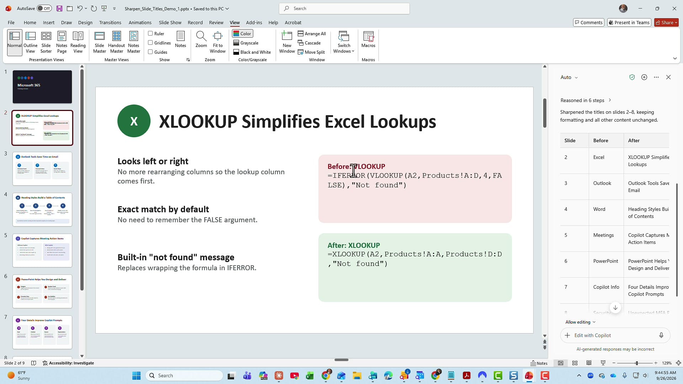Click the Copilot pane new chat icon
Image resolution: width=683 pixels, height=384 pixels.
(644, 77)
